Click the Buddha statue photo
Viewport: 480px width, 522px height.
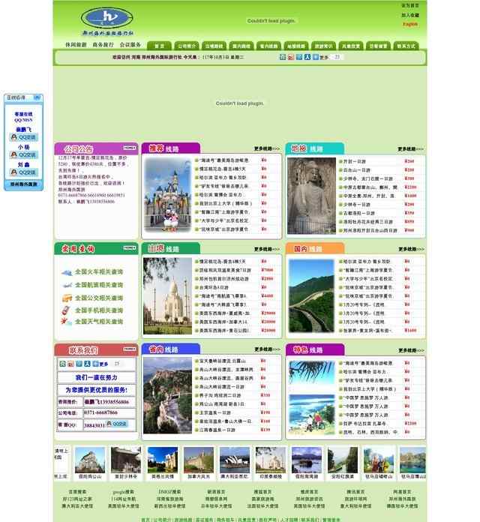tap(311, 196)
